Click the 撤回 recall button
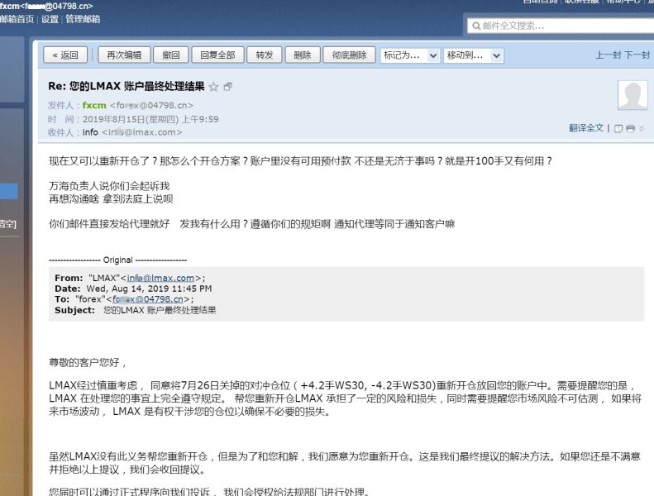Screen dimensions: 654x496 point(171,55)
